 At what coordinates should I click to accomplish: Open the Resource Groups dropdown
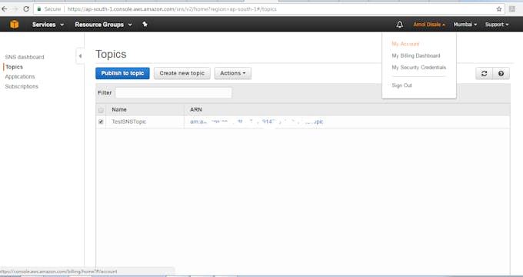(x=103, y=25)
